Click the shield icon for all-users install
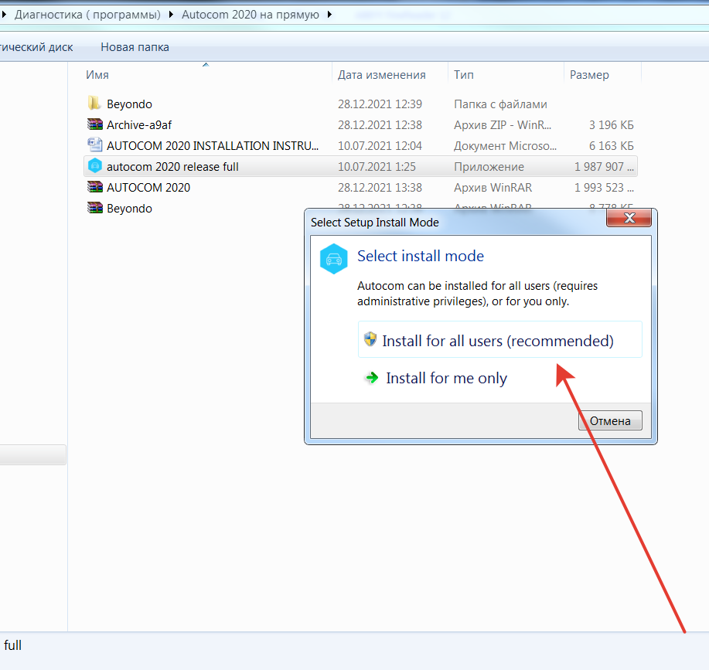Screen dimensions: 709x670 [x=370, y=338]
